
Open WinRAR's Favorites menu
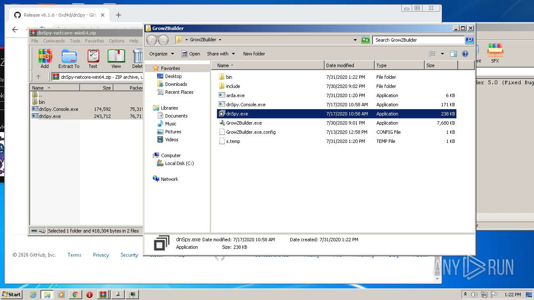(95, 41)
